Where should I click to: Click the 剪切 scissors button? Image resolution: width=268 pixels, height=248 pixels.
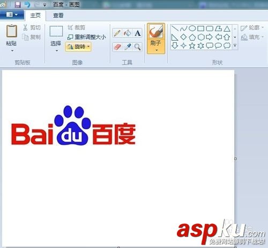(x=32, y=27)
